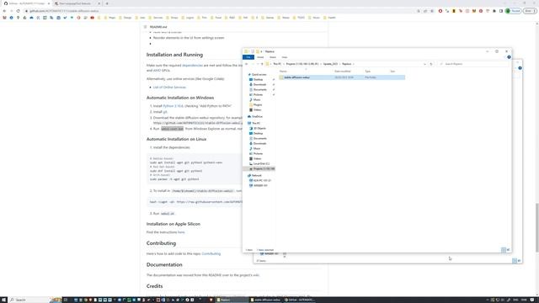This screenshot has height=303, width=539.
Task: Go up one folder level in Explorer
Action: point(262,64)
